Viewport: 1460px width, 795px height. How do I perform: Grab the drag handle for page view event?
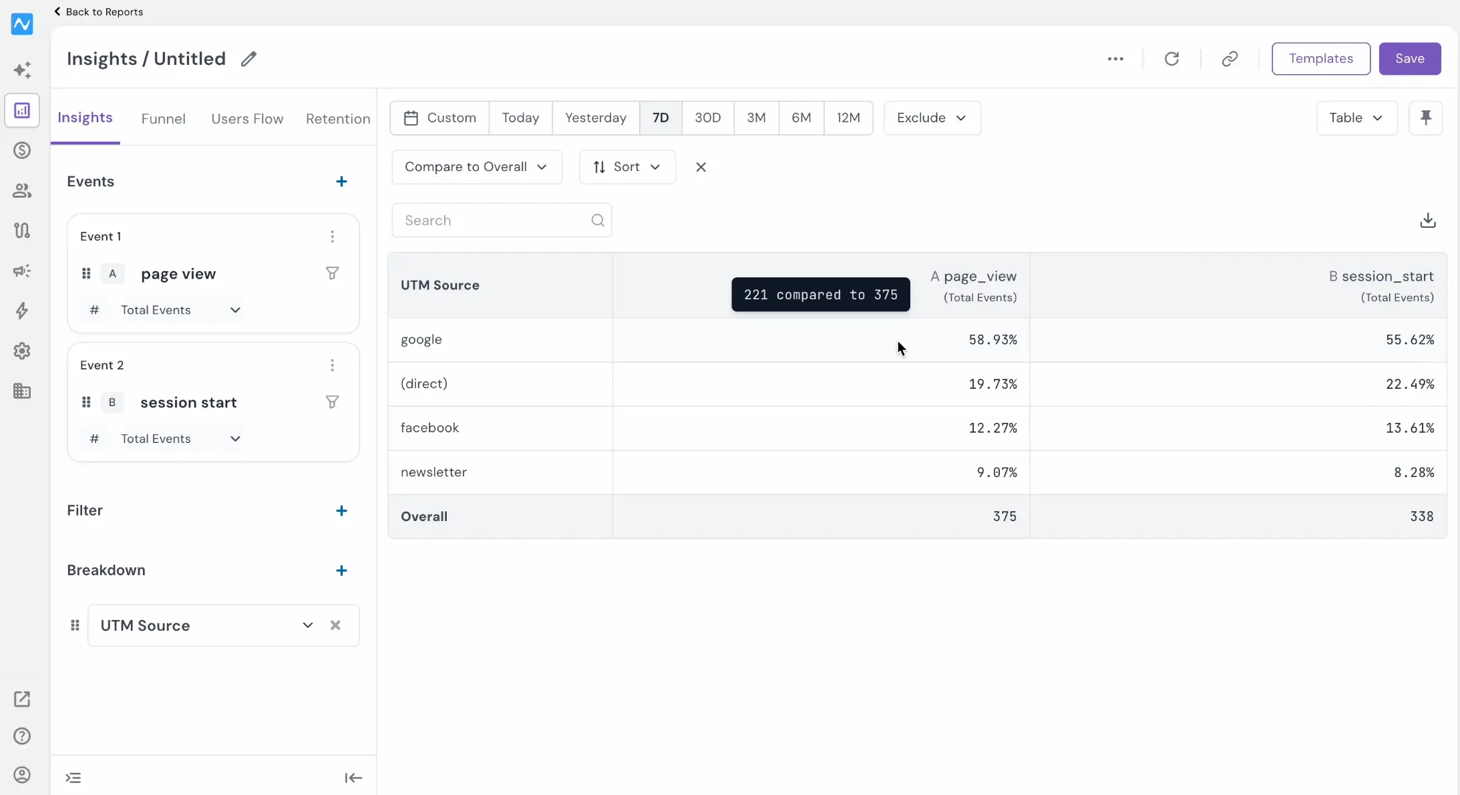tap(86, 273)
